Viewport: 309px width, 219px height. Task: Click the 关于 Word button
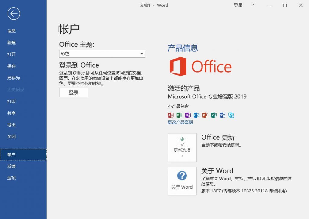pos(182,181)
